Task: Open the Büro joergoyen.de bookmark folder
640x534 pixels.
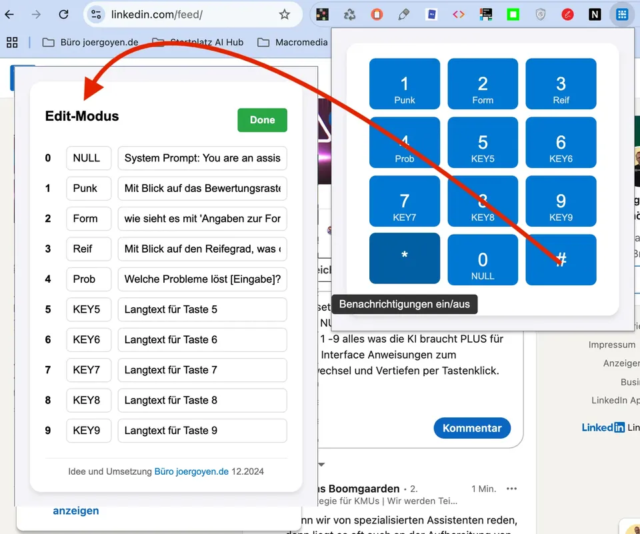Action: [x=90, y=42]
